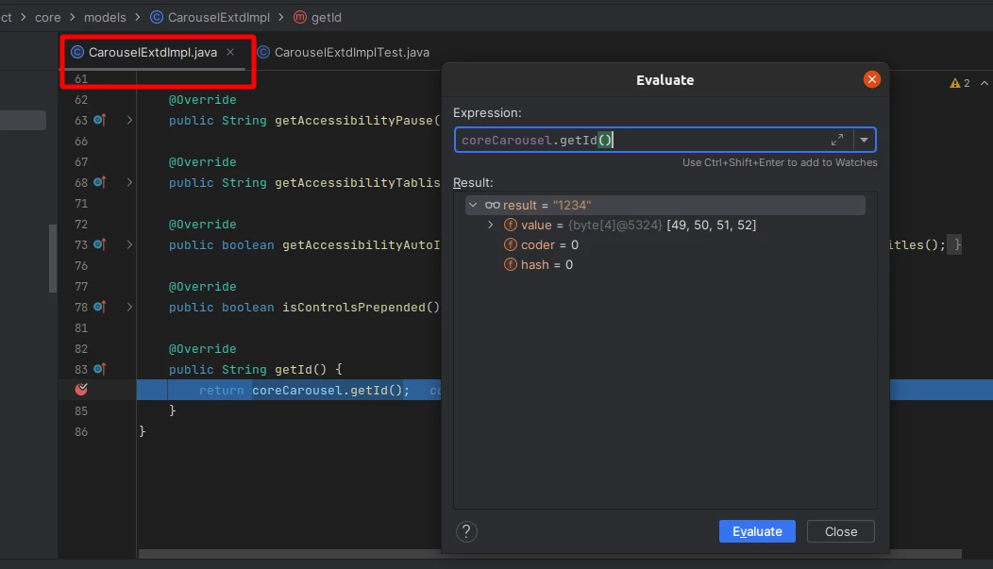Click the isControlsPrepended method name
This screenshot has width=993, height=569.
pyautogui.click(x=353, y=307)
